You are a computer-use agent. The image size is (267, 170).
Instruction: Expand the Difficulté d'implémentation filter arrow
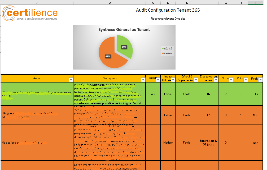click(196, 80)
